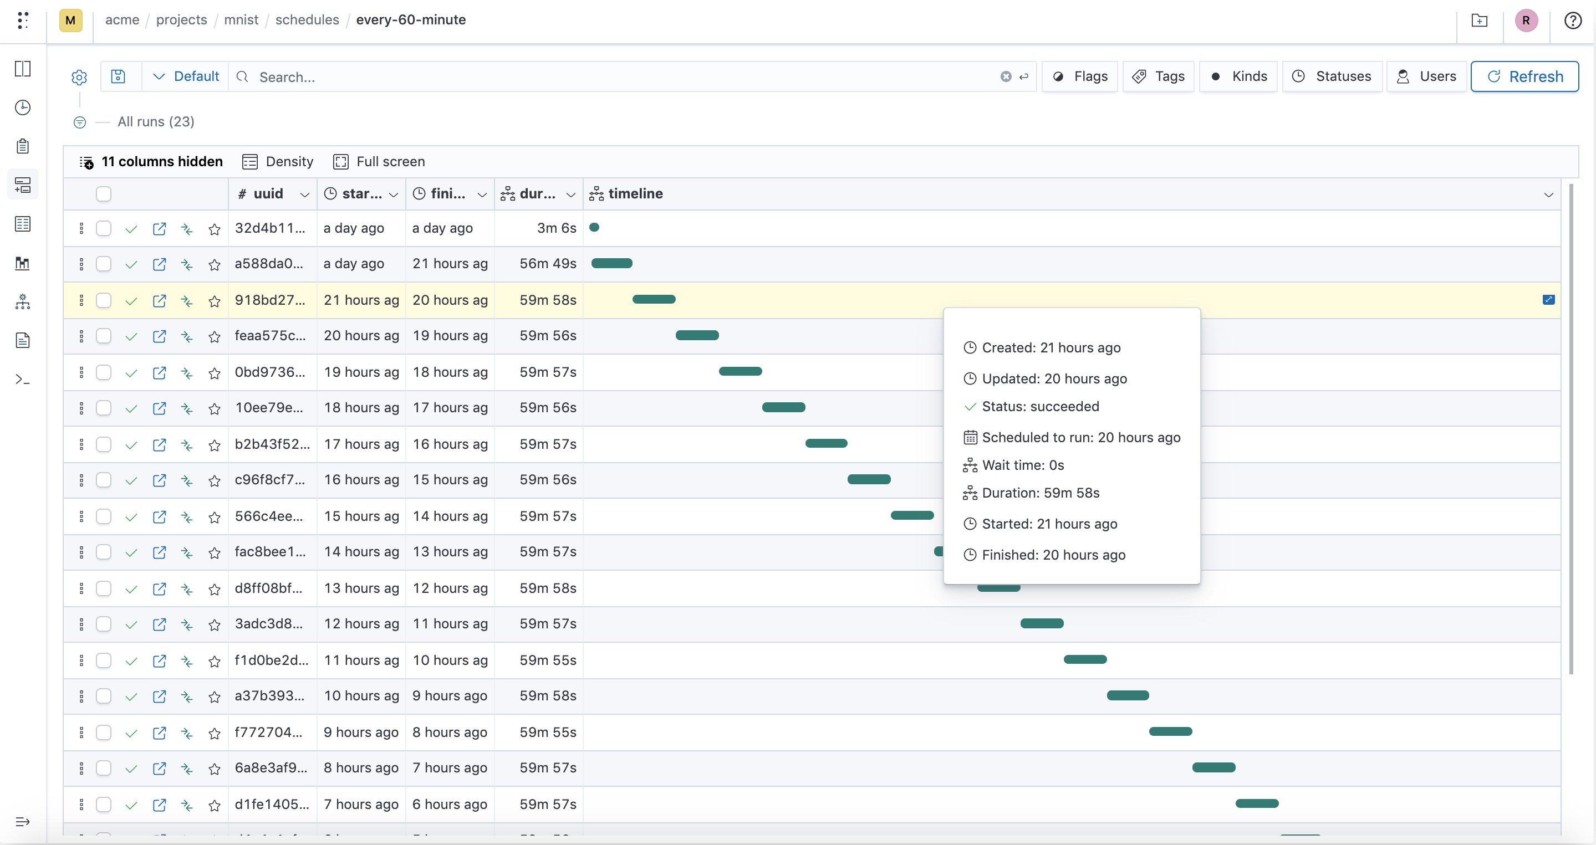Open the app launcher dots icon
Screen dimensions: 1596x845
click(x=23, y=21)
